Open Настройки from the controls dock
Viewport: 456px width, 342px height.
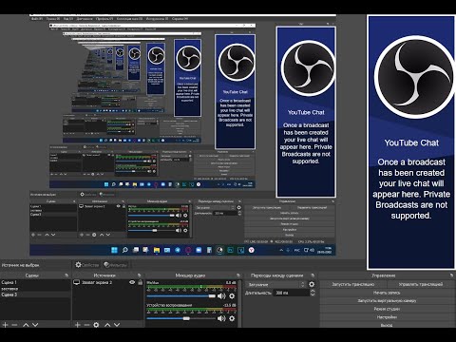tap(387, 317)
